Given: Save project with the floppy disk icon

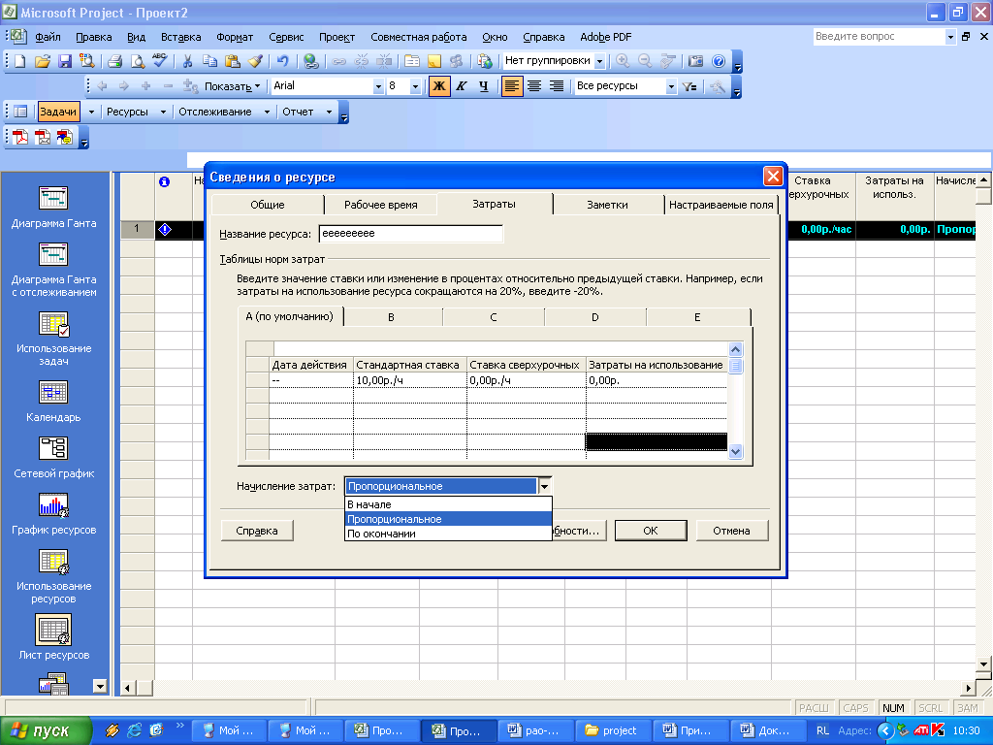Looking at the screenshot, I should point(65,61).
